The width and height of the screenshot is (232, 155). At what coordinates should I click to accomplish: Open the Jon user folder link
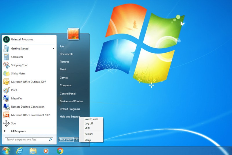click(62, 47)
